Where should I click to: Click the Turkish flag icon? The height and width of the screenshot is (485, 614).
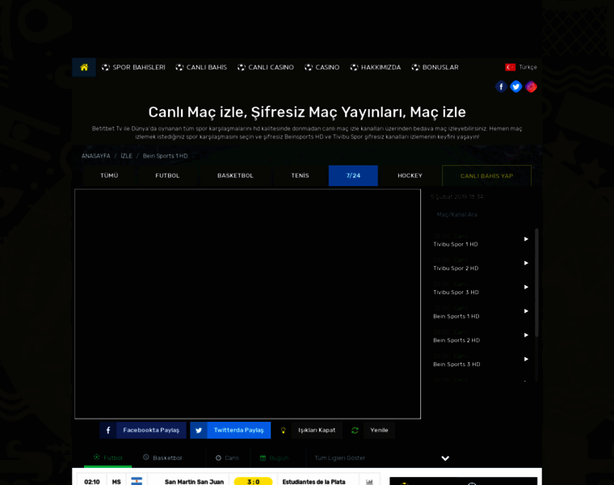(510, 67)
